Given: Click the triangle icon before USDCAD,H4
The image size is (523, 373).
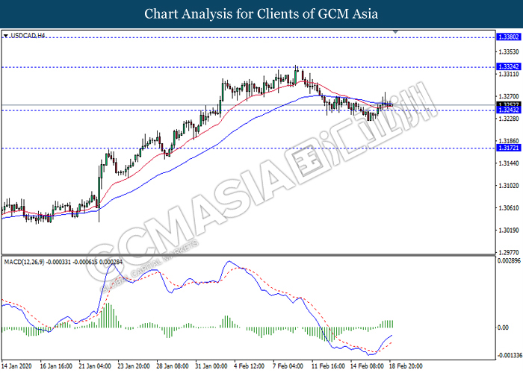Looking at the screenshot, I should [x=6, y=35].
